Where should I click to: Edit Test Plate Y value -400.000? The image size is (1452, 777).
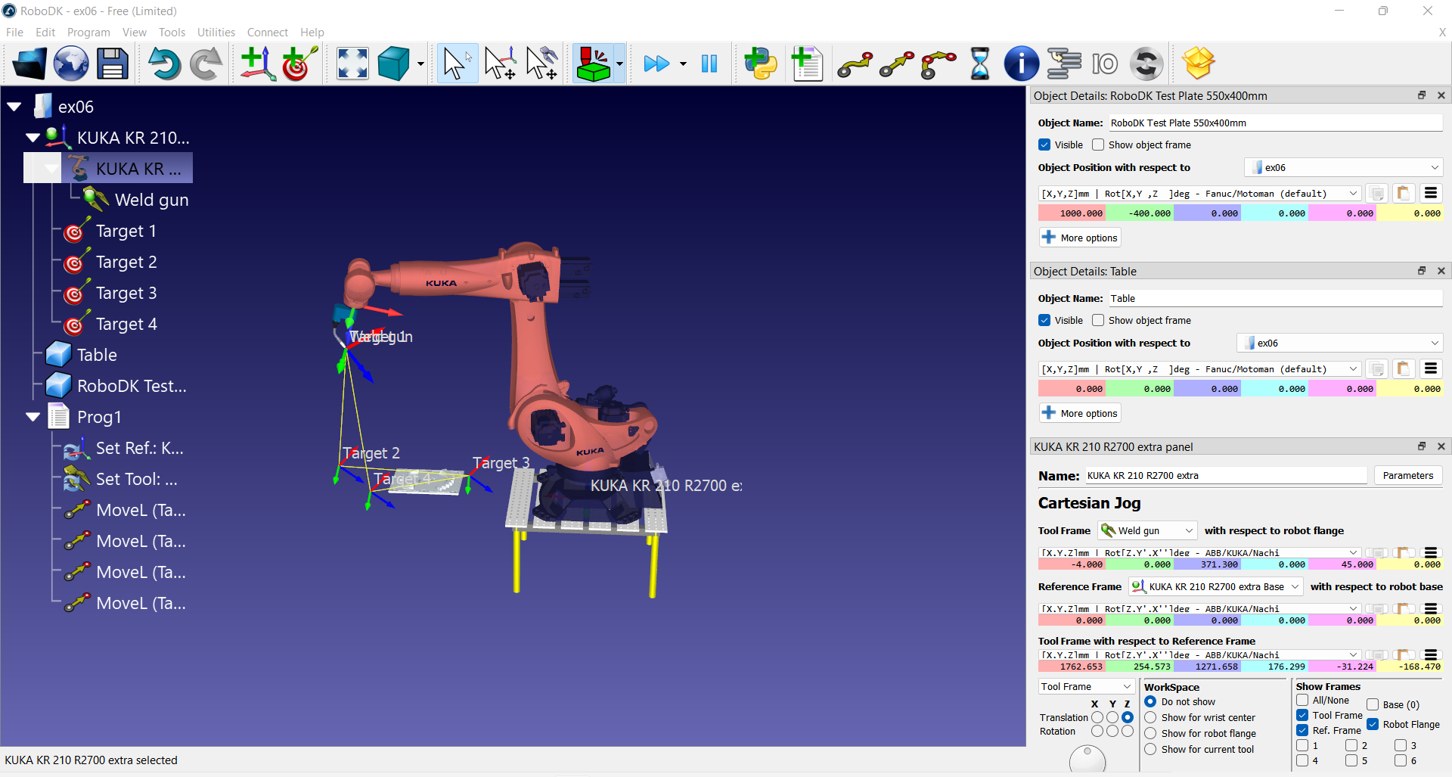coord(1140,213)
